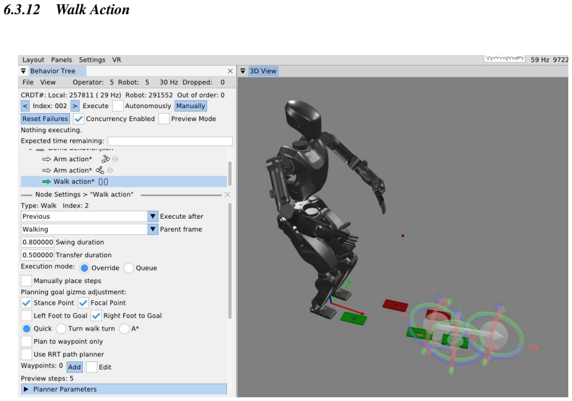Click the Expected time remaining bar
Image resolution: width=572 pixels, height=401 pixels.
pos(170,141)
